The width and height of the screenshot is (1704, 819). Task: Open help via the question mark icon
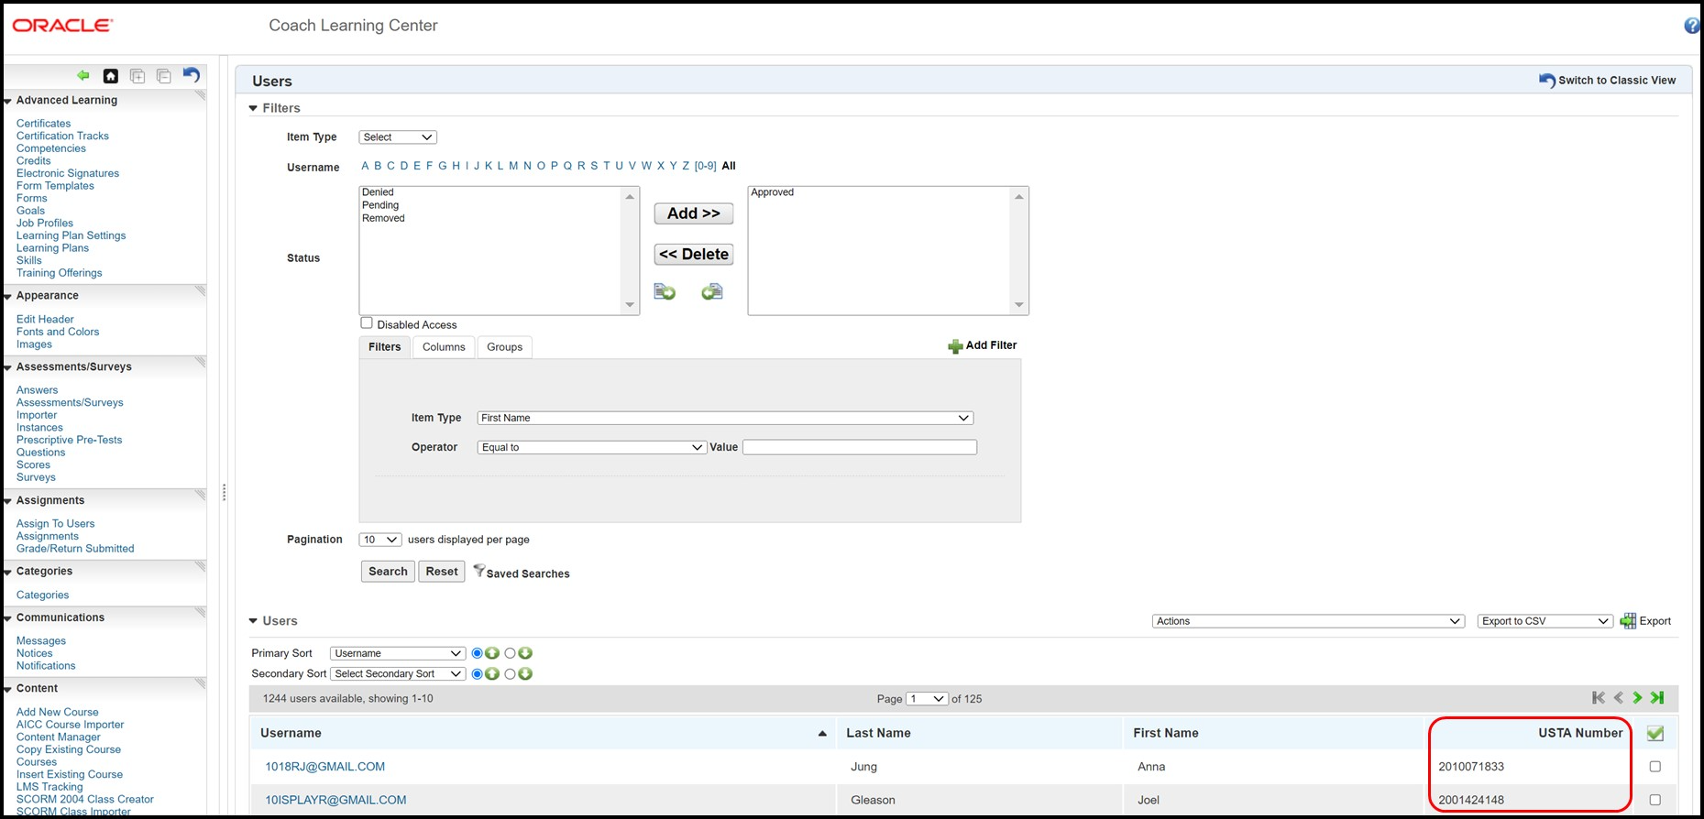pyautogui.click(x=1693, y=26)
